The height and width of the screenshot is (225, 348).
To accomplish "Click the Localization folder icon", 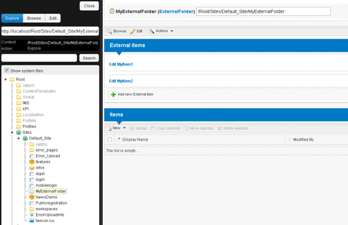I will point(19,115).
